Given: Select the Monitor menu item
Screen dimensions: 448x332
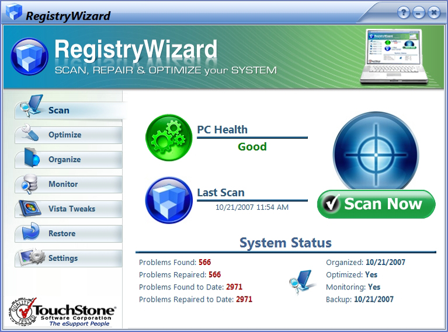Looking at the screenshot, I should click(68, 185).
